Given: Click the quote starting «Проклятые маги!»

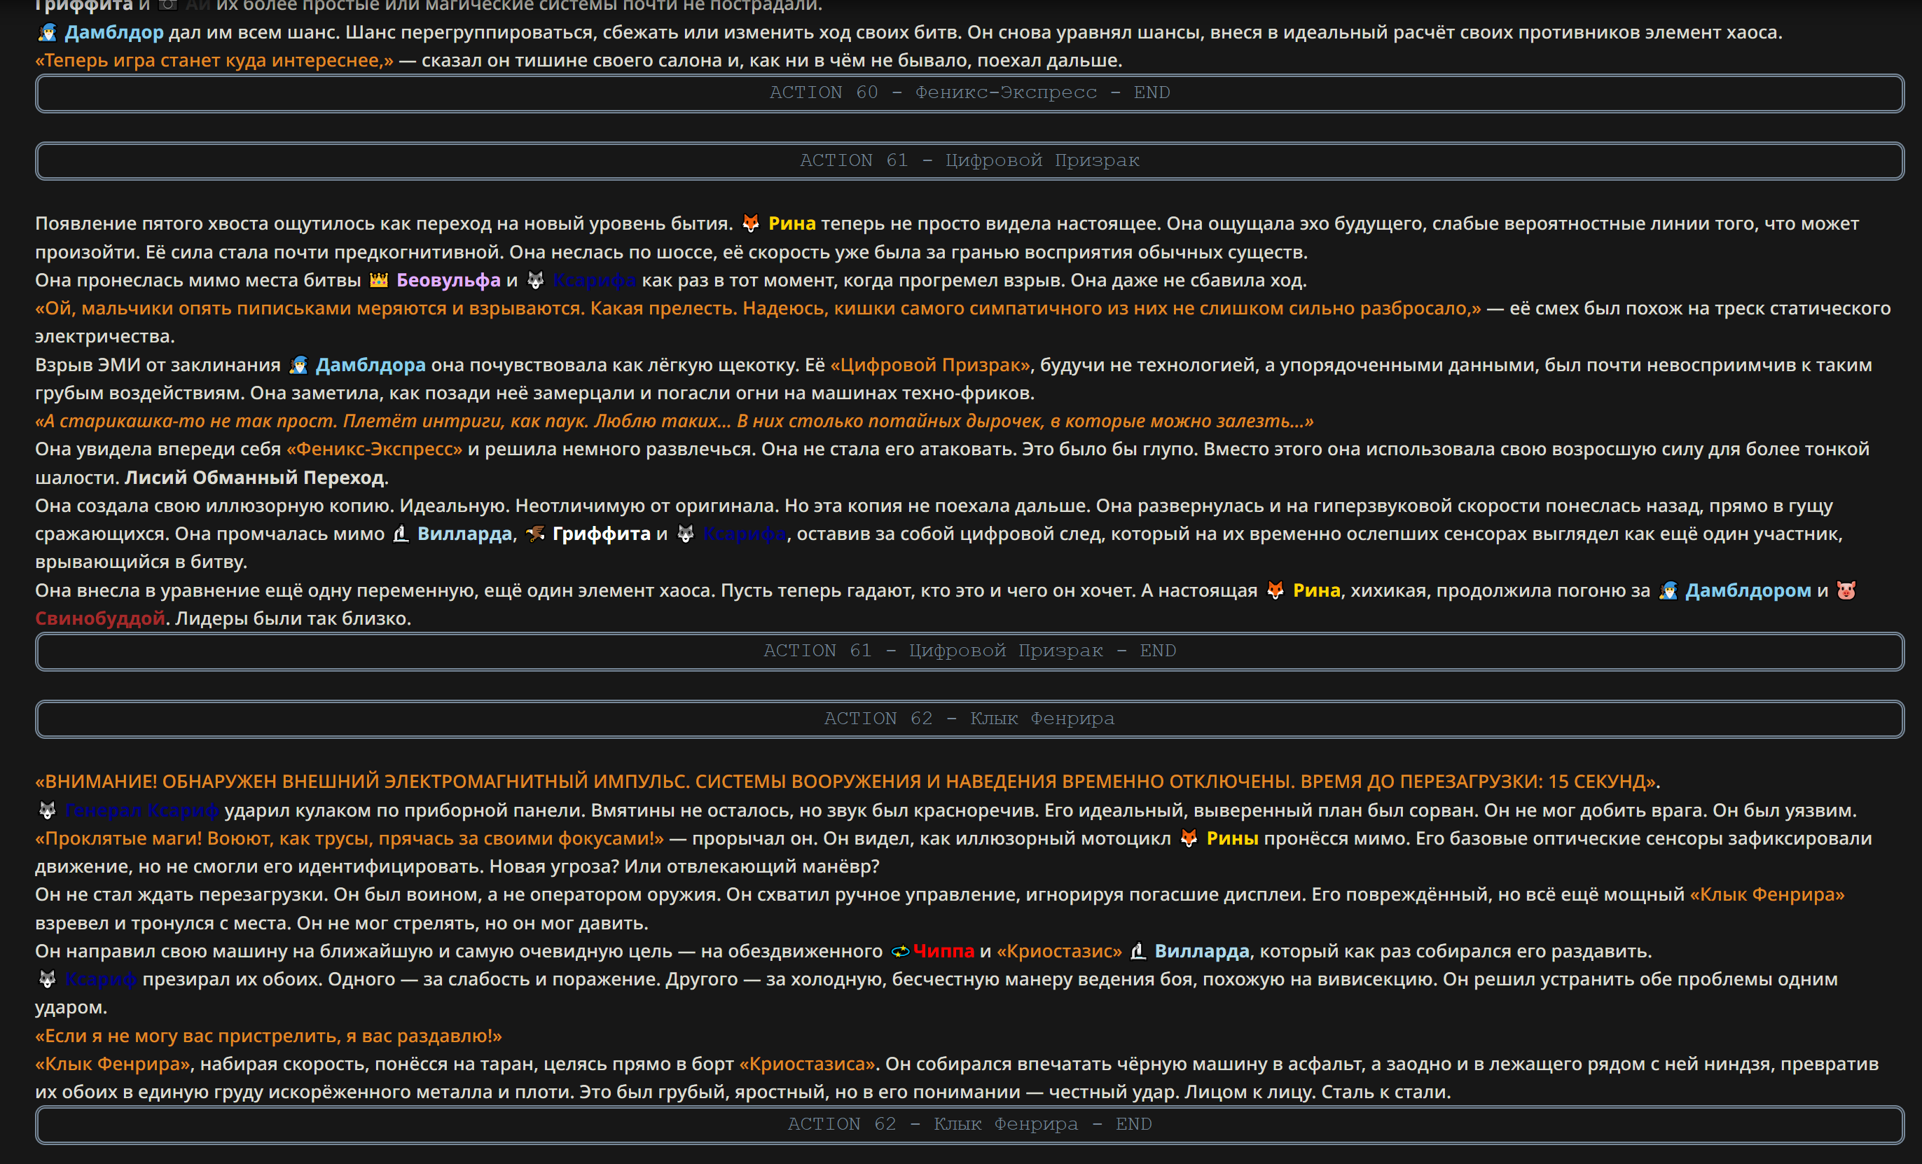Looking at the screenshot, I should click(350, 838).
